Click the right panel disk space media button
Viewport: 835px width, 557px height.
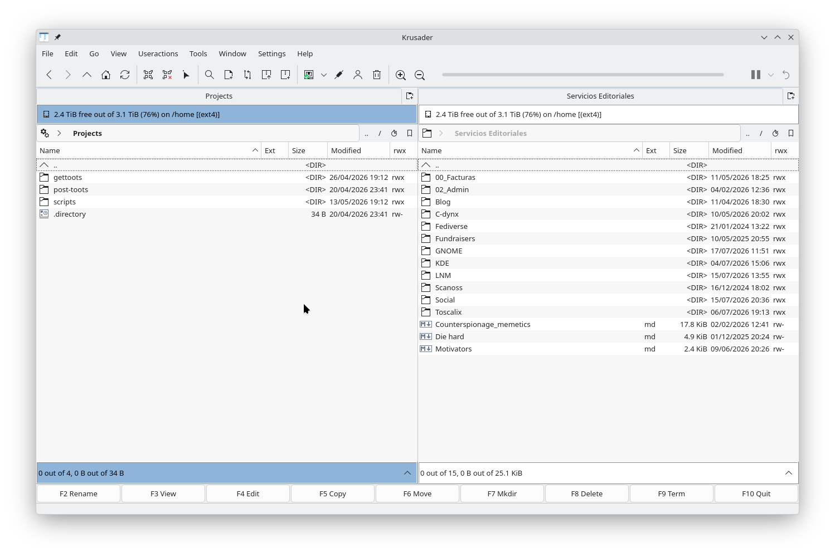point(608,114)
